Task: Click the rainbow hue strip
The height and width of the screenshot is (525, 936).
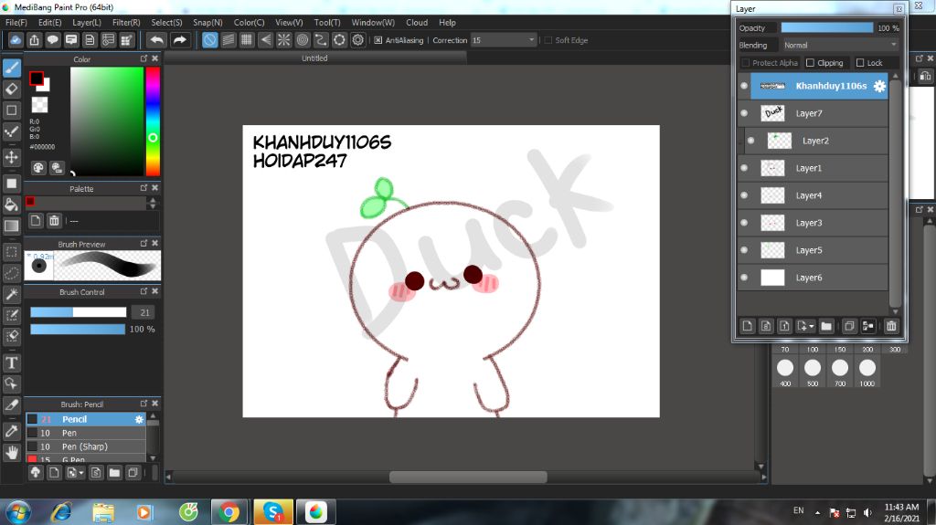Action: point(153,121)
